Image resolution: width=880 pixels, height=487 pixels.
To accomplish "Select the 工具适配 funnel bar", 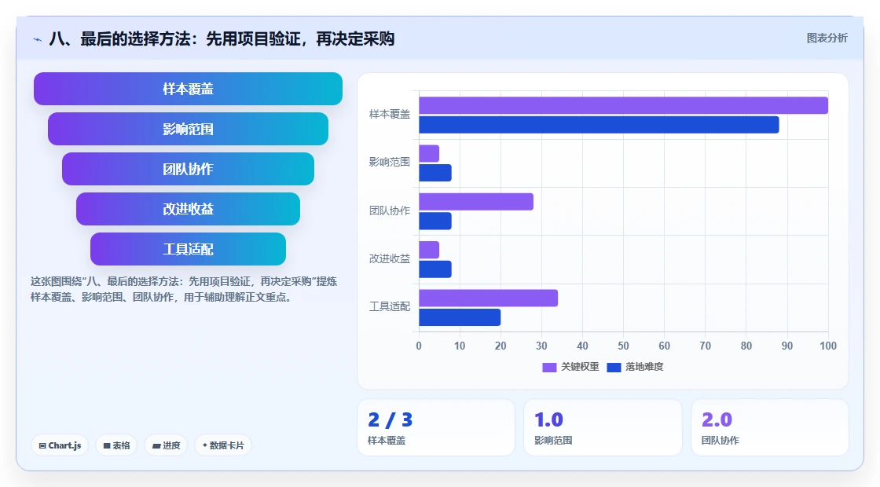I will click(x=188, y=249).
